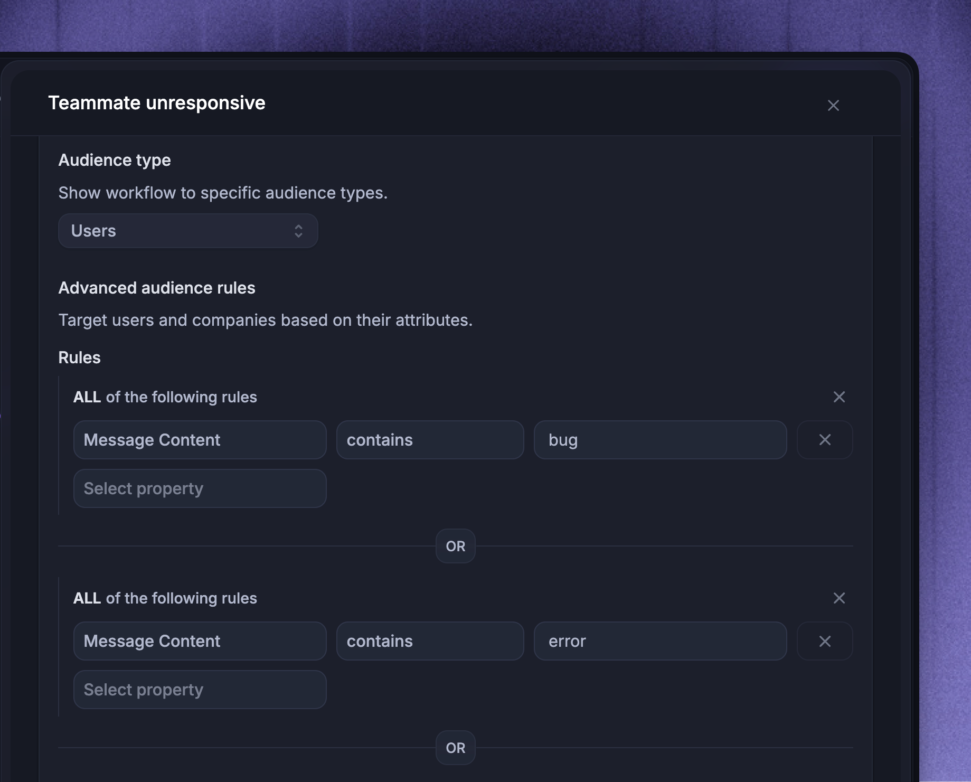971x782 pixels.
Task: Select property below the bug rule
Action: (200, 488)
